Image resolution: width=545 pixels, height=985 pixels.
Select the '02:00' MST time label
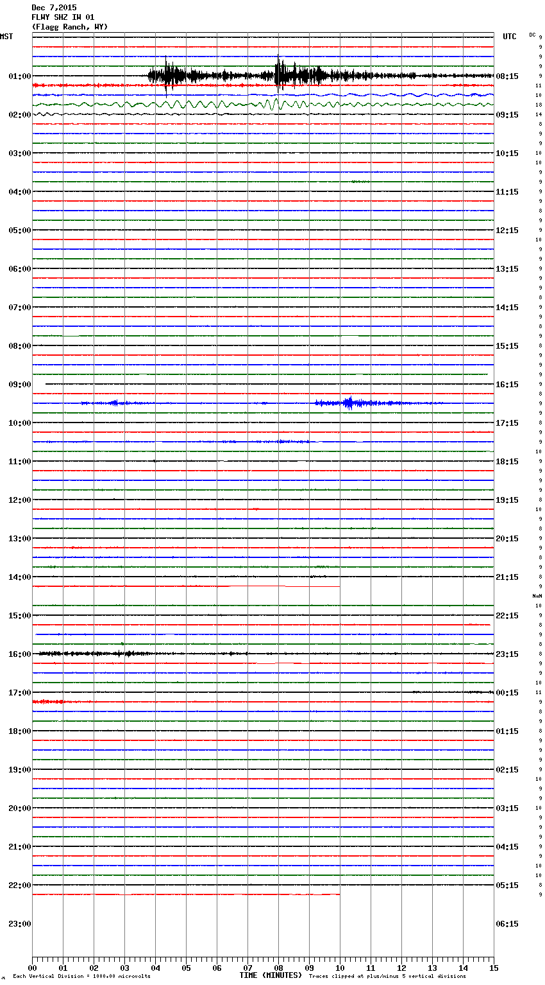click(19, 115)
